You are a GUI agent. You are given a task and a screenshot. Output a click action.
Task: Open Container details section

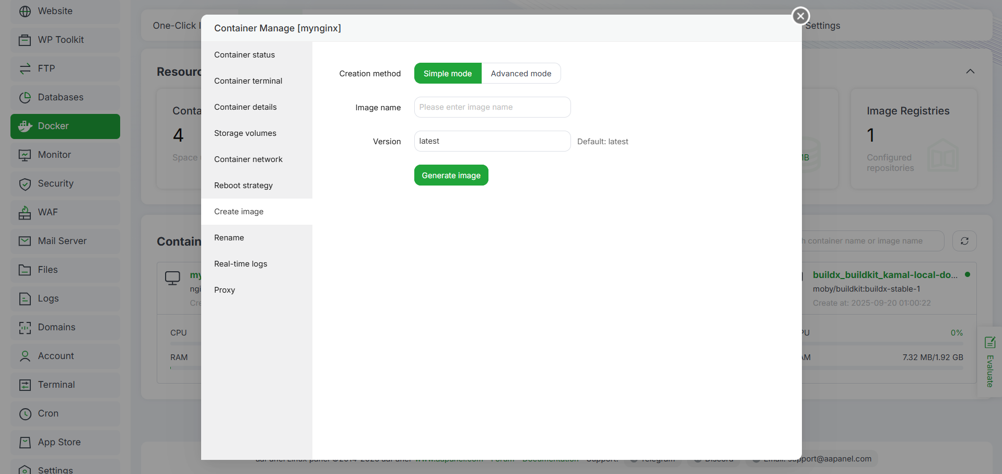[257, 107]
